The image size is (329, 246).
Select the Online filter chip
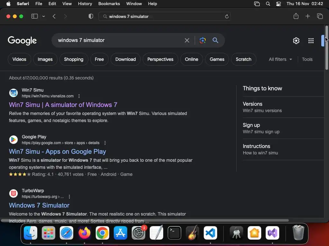click(191, 59)
